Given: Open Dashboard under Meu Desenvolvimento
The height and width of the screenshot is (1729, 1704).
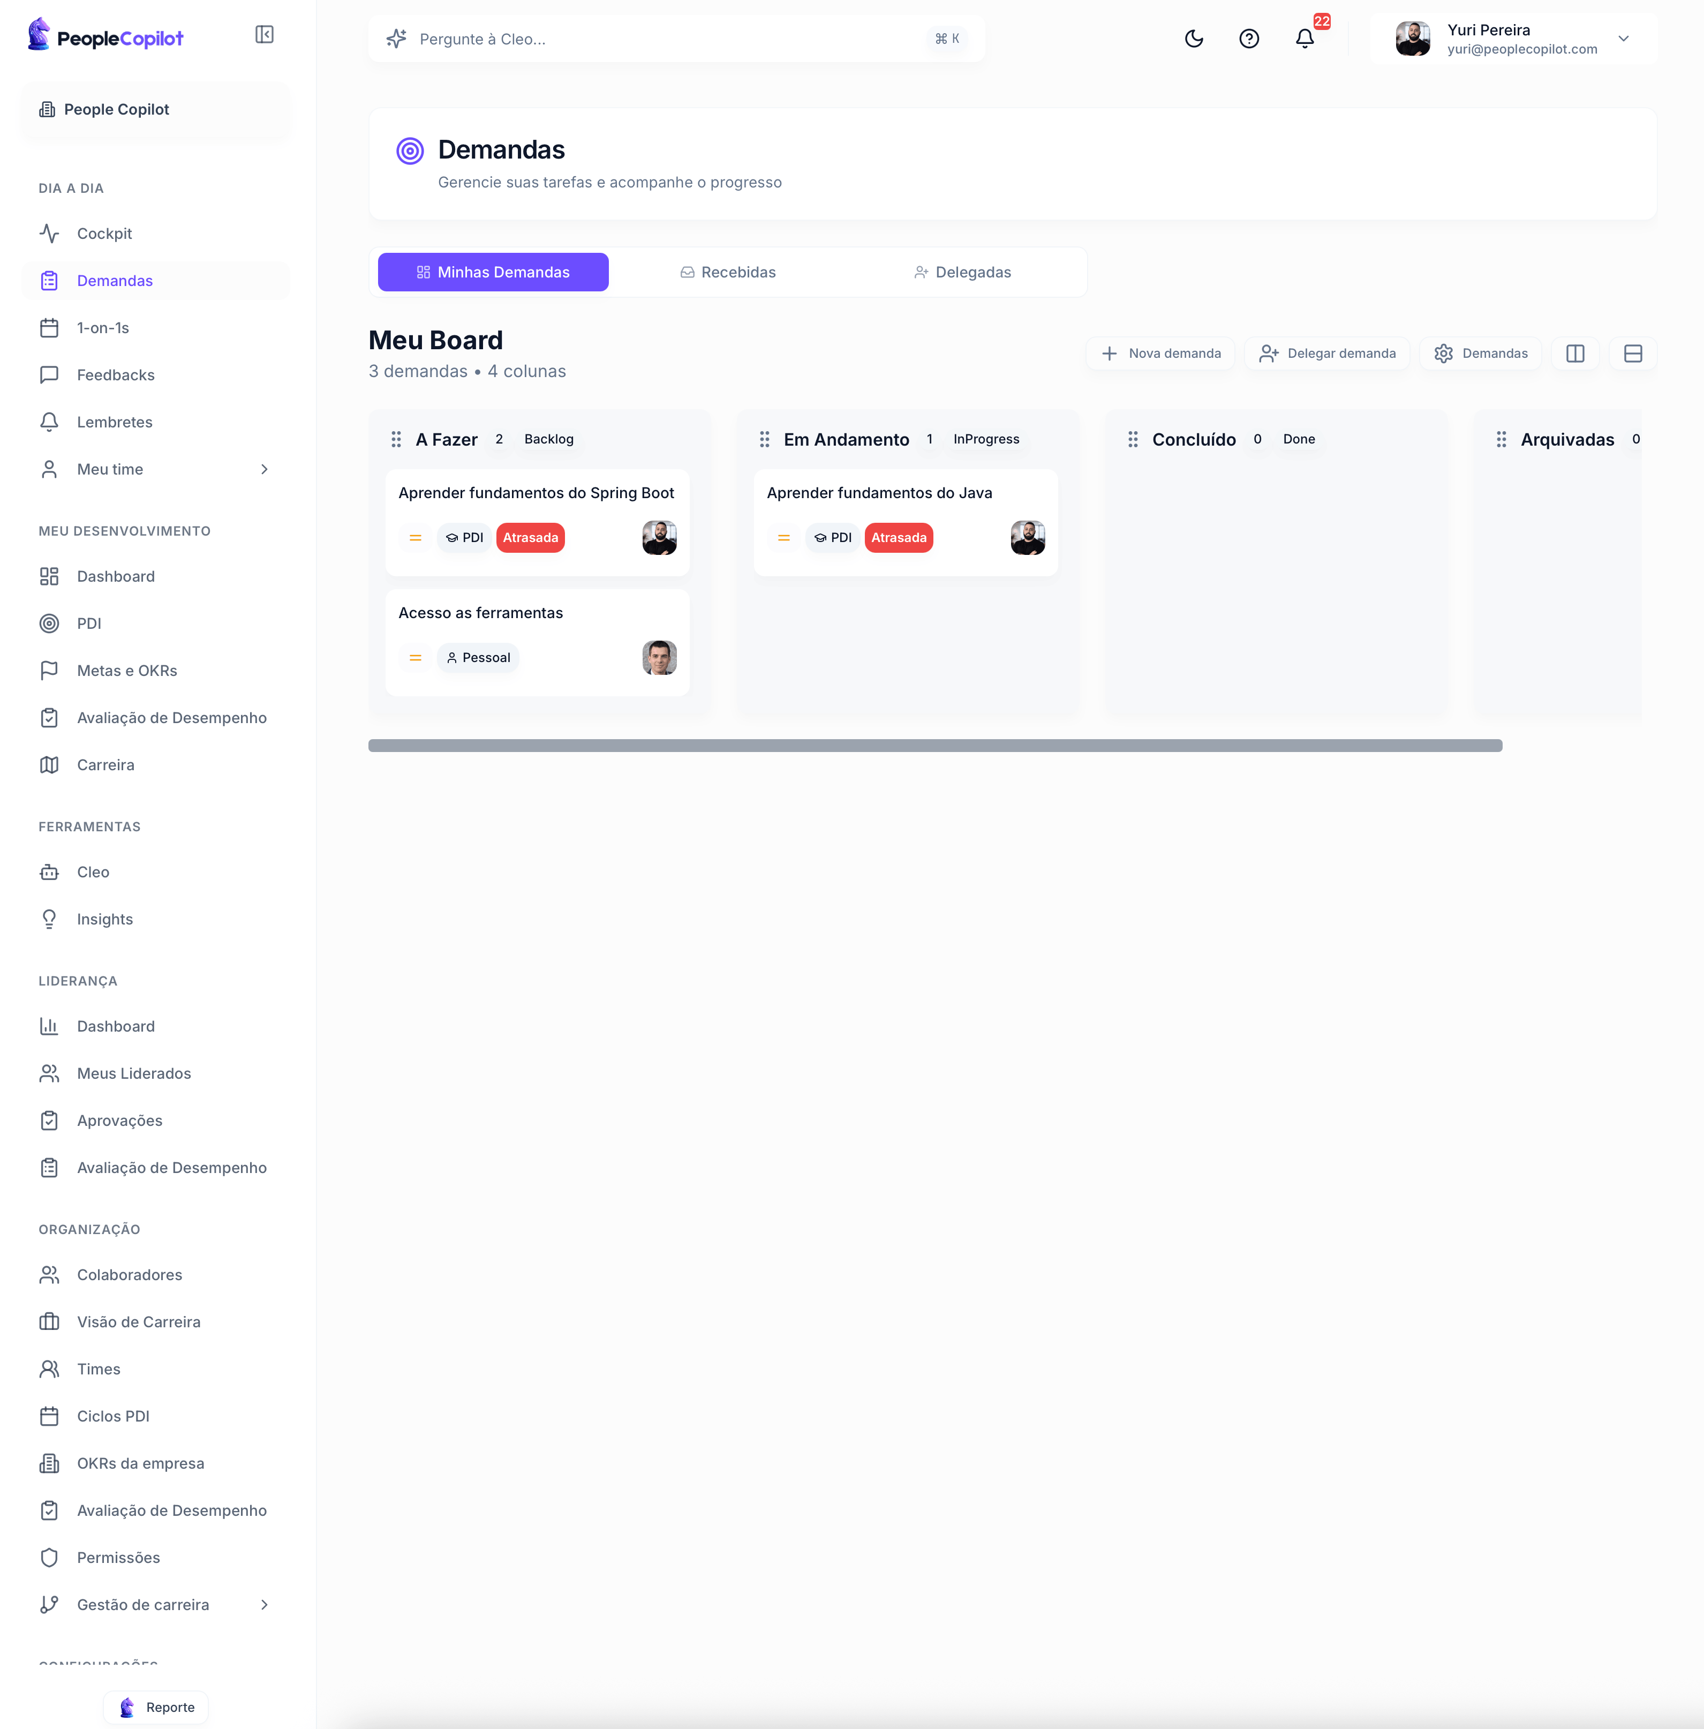Looking at the screenshot, I should [156, 576].
